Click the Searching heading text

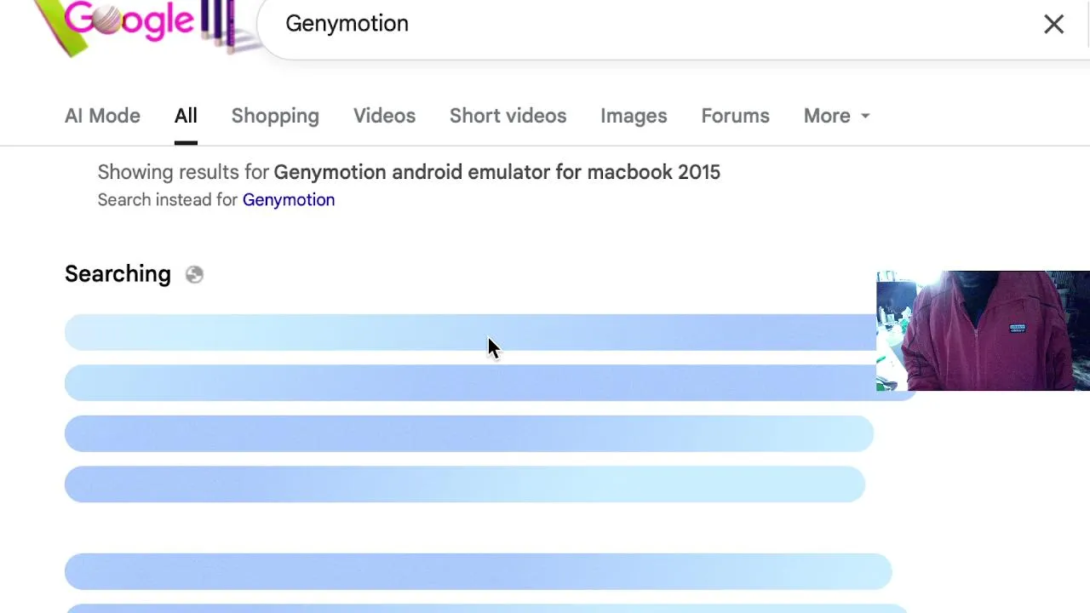click(x=118, y=274)
